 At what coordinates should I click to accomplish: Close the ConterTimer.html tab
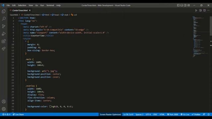[x=30, y=10]
